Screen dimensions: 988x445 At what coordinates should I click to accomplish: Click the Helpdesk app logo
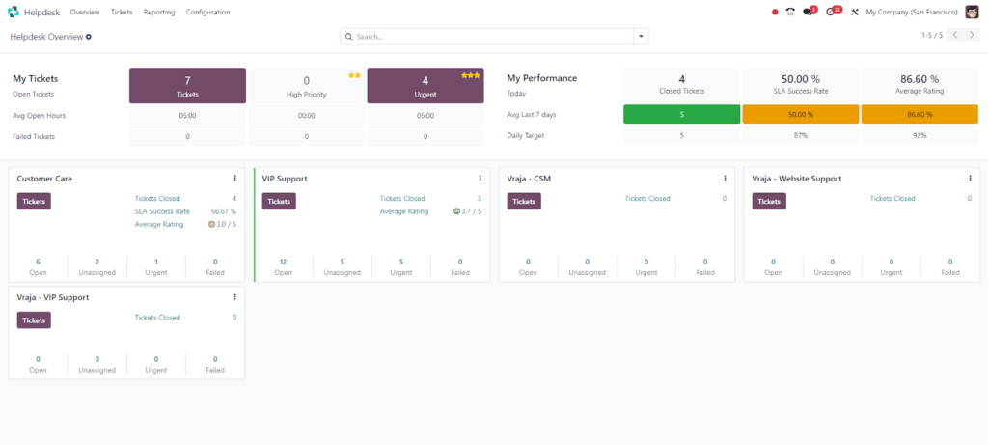pyautogui.click(x=13, y=12)
